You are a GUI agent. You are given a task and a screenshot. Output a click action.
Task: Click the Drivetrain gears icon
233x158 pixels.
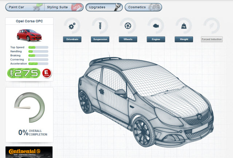coord(72,26)
